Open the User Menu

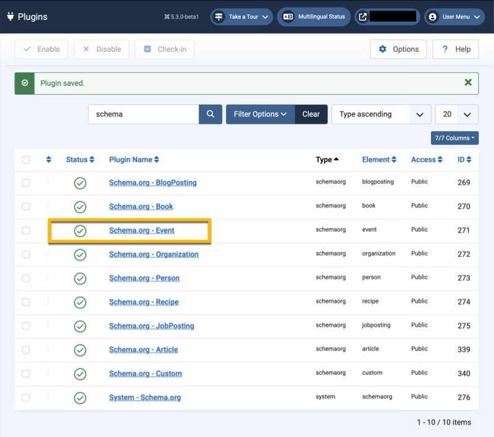click(454, 17)
